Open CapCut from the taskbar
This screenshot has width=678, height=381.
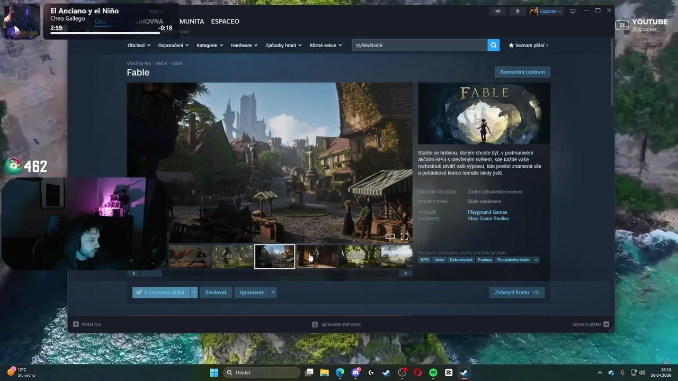coord(449,373)
